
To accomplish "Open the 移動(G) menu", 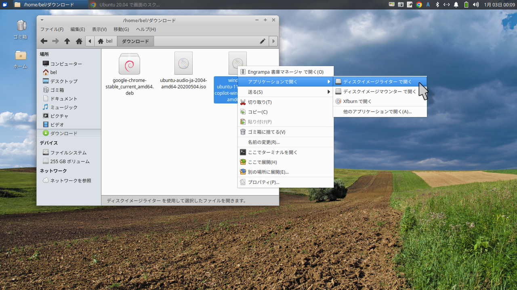I will (121, 29).
